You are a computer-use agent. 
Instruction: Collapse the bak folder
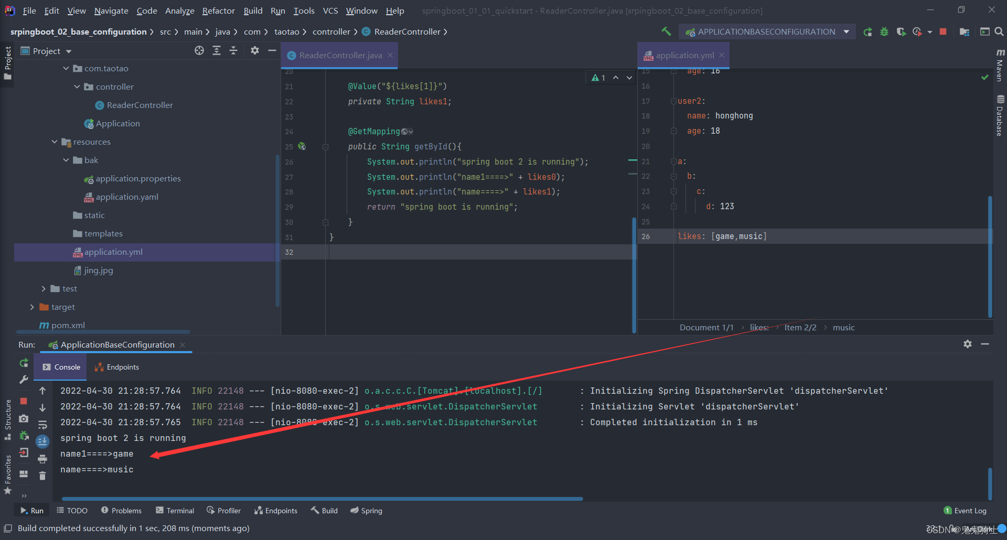tap(66, 160)
